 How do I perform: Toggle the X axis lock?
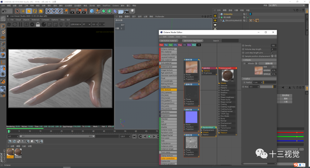tap(48, 11)
